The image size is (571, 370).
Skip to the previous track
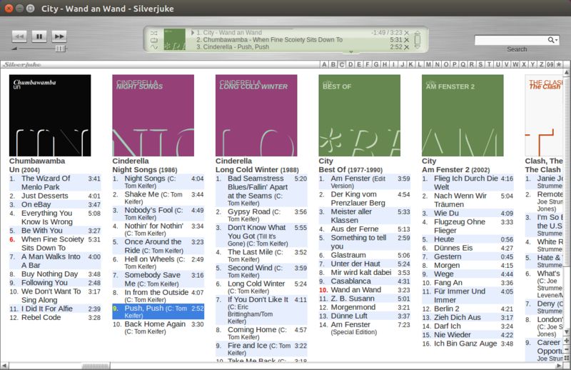(x=19, y=36)
